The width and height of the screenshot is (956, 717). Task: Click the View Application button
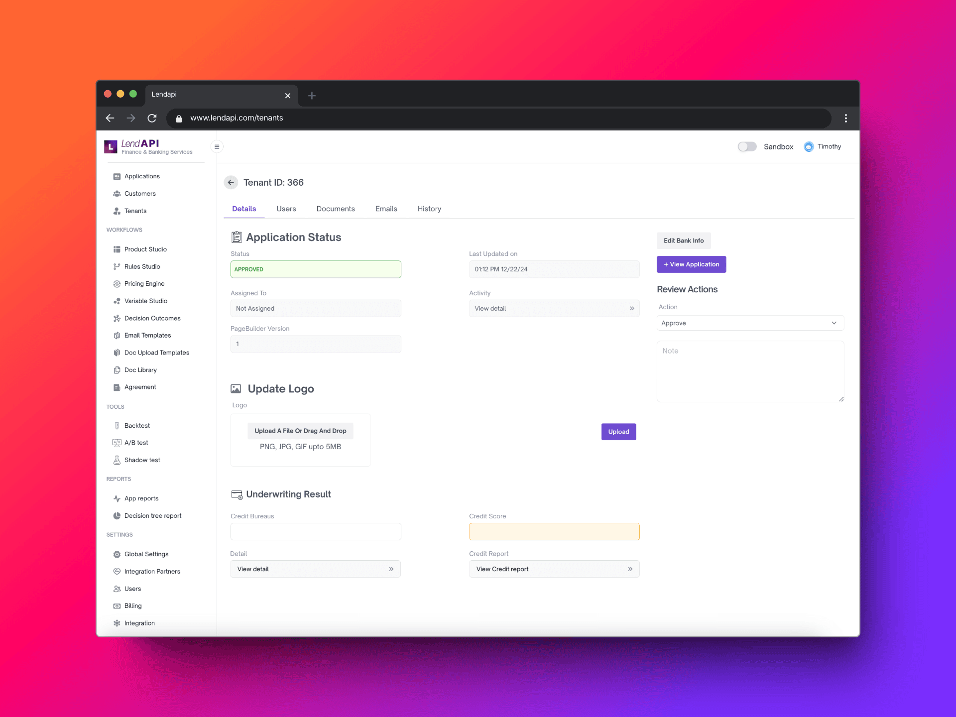coord(691,264)
